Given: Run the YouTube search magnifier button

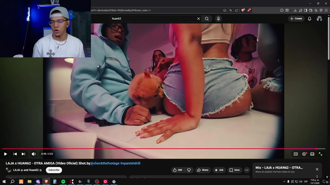Looking at the screenshot, I should pyautogui.click(x=207, y=18).
